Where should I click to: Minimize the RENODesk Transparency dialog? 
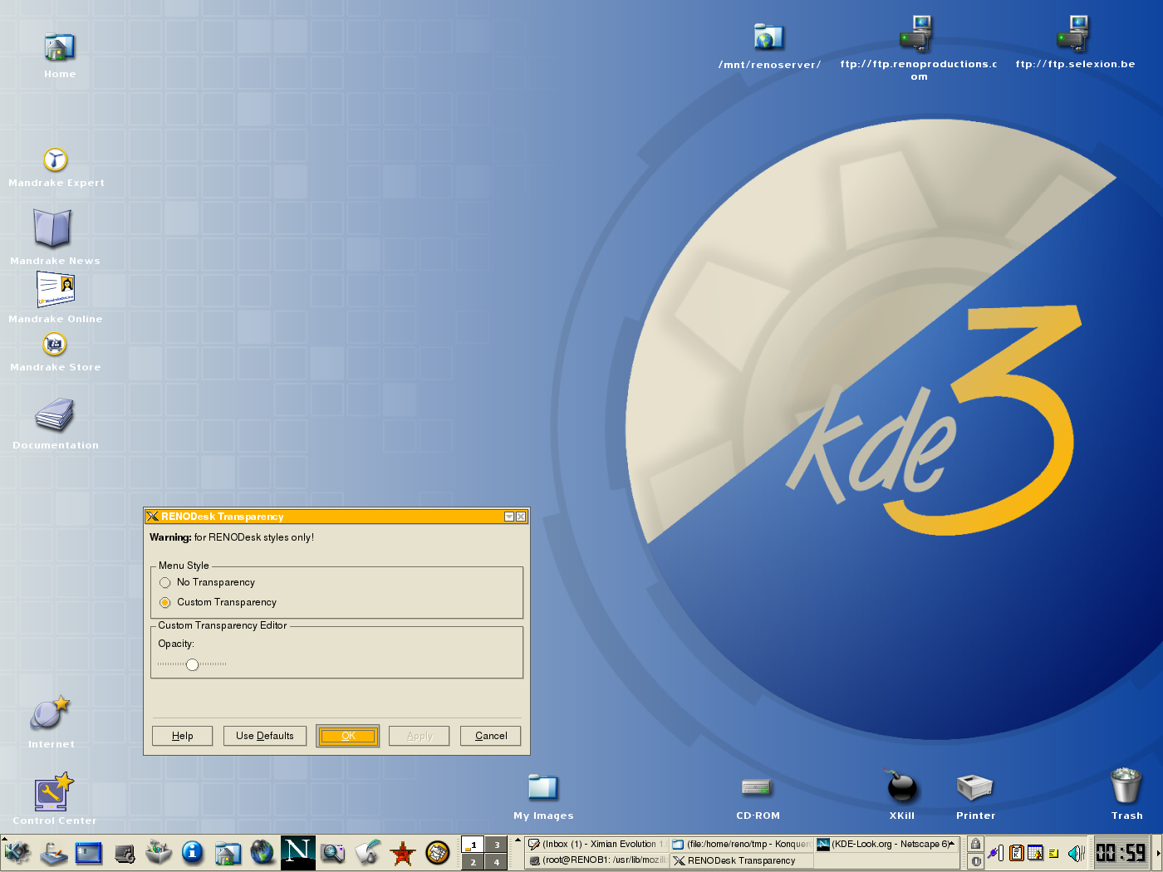click(x=509, y=517)
